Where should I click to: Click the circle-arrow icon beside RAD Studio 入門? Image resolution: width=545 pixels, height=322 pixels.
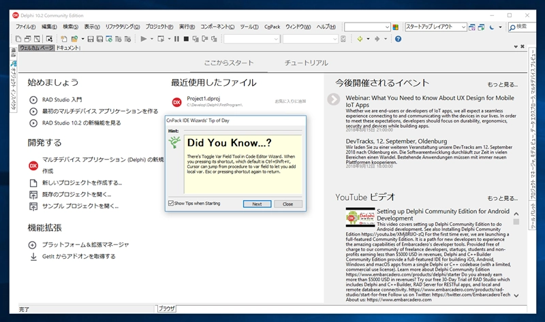[33, 99]
